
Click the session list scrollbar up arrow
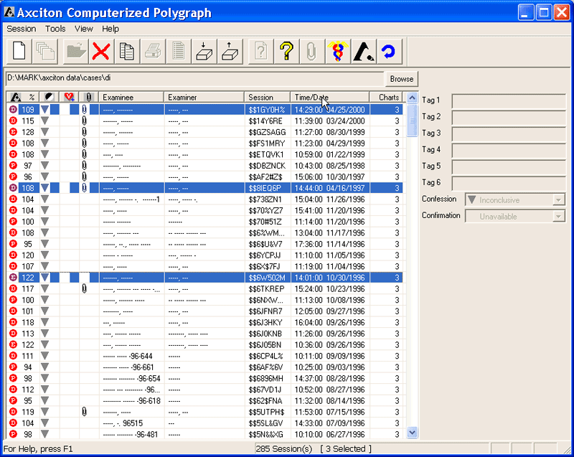coord(412,98)
